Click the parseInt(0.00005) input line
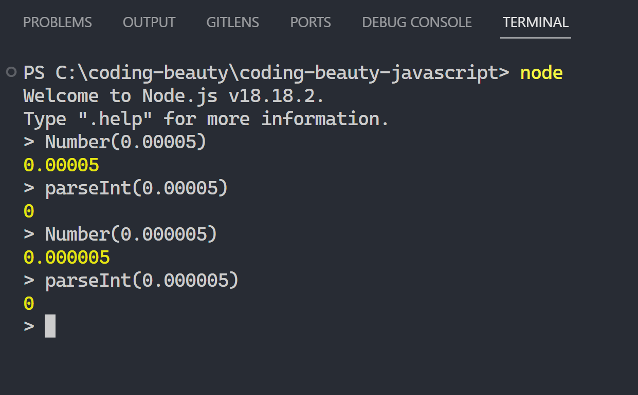Viewport: 638px width, 395px height. coord(126,188)
